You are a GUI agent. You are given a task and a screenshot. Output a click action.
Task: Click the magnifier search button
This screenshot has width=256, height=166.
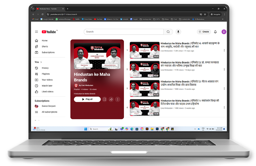pos(168,32)
